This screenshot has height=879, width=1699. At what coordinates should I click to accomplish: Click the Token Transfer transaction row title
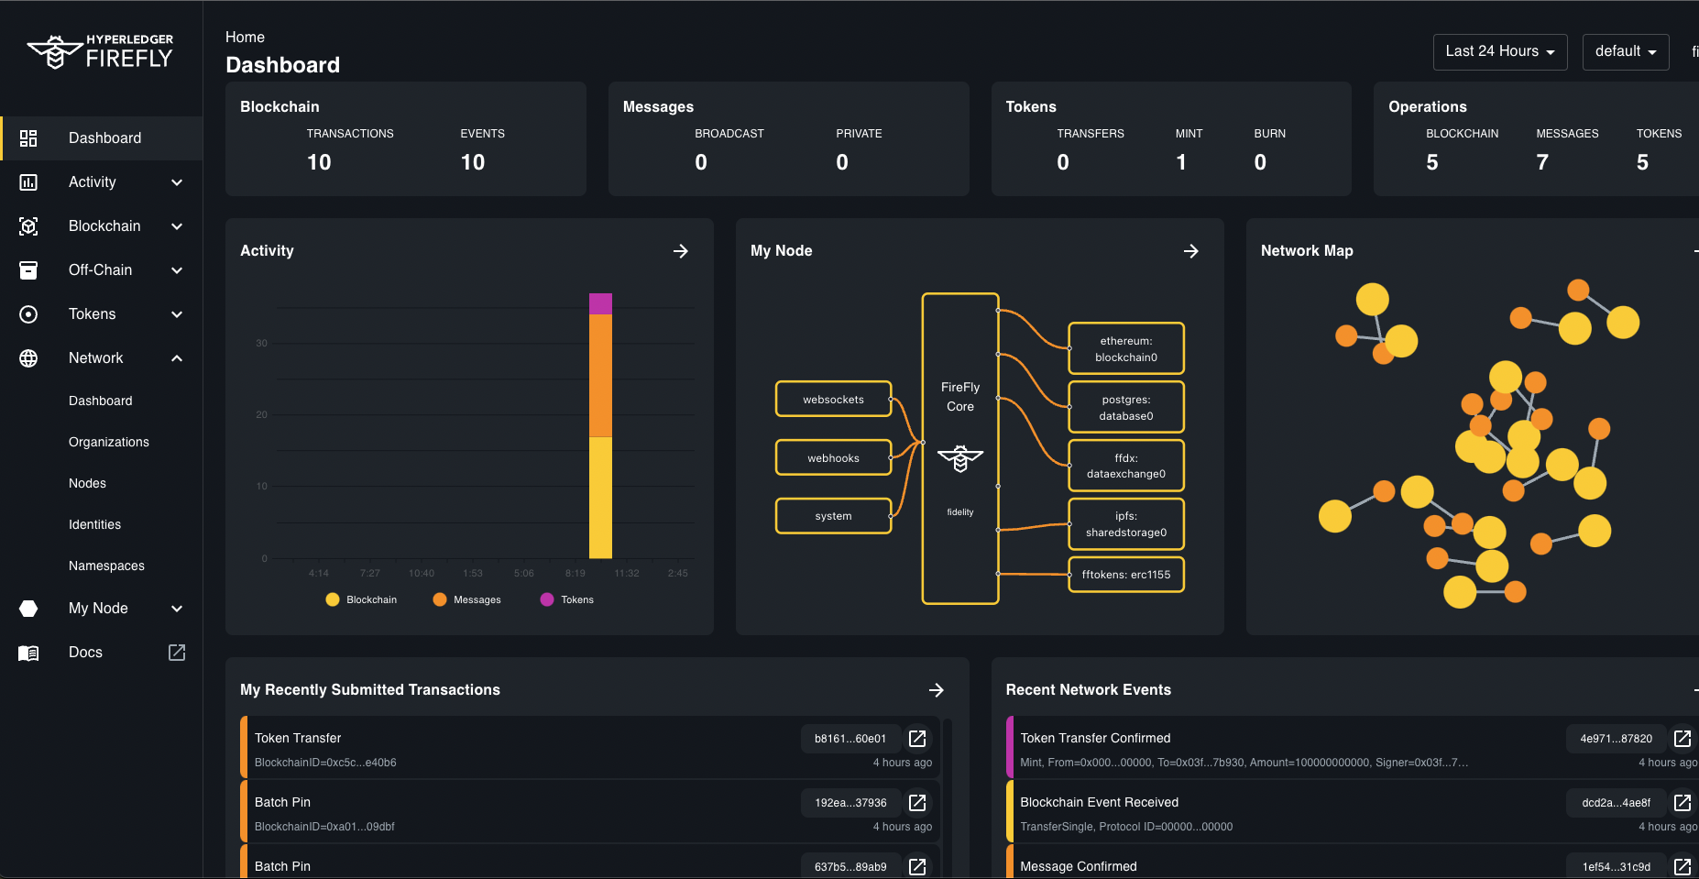click(298, 739)
